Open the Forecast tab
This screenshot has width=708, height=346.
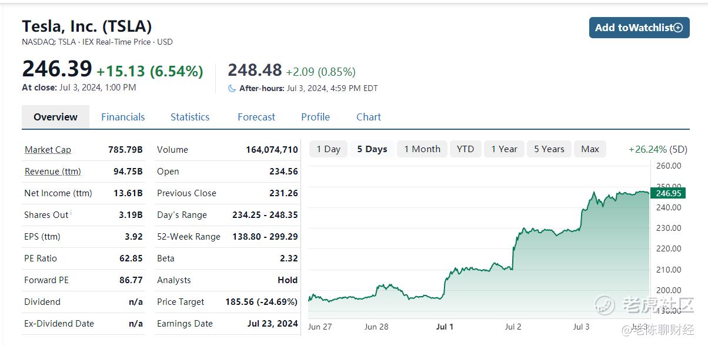pyautogui.click(x=256, y=117)
